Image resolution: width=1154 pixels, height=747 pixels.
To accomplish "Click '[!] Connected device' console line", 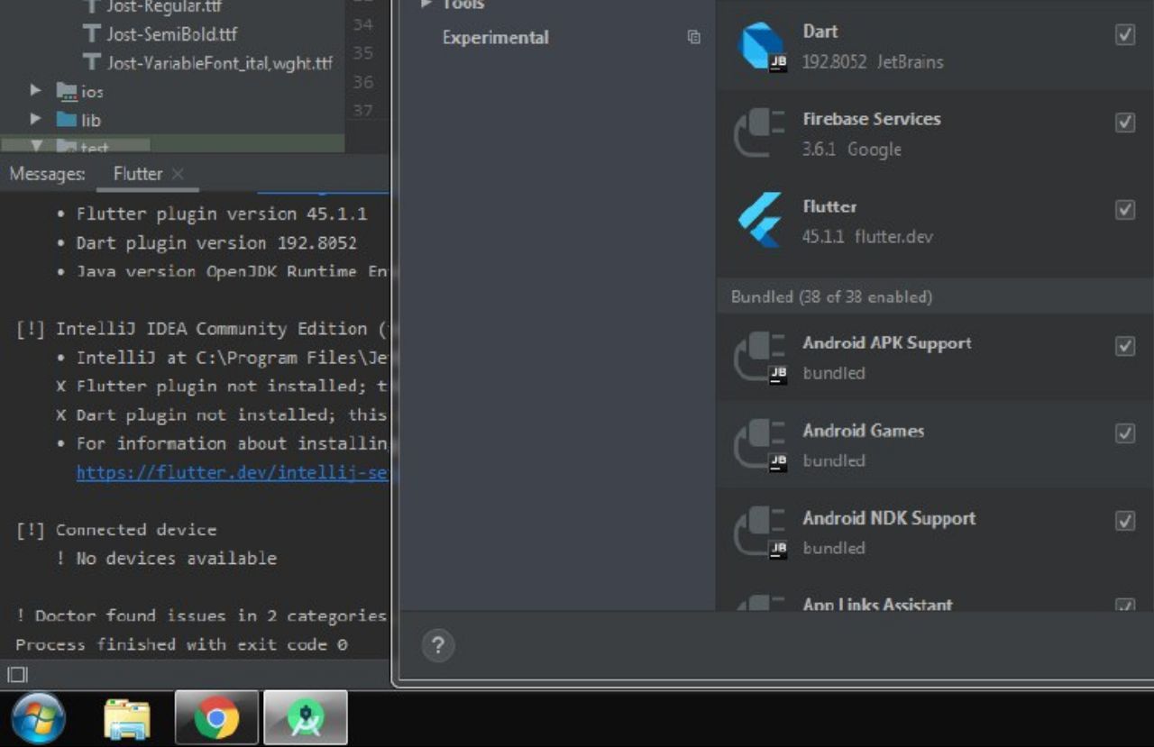I will [116, 530].
